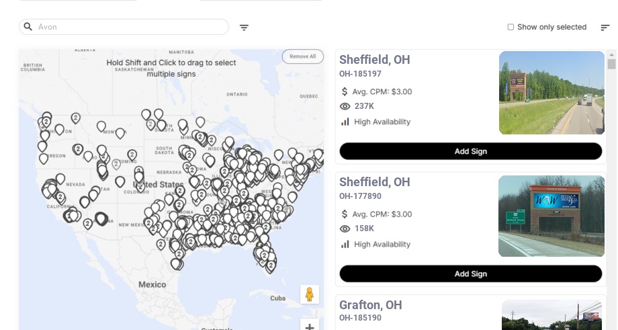Click the map zoom in plus button
The image size is (618, 330).
(310, 326)
